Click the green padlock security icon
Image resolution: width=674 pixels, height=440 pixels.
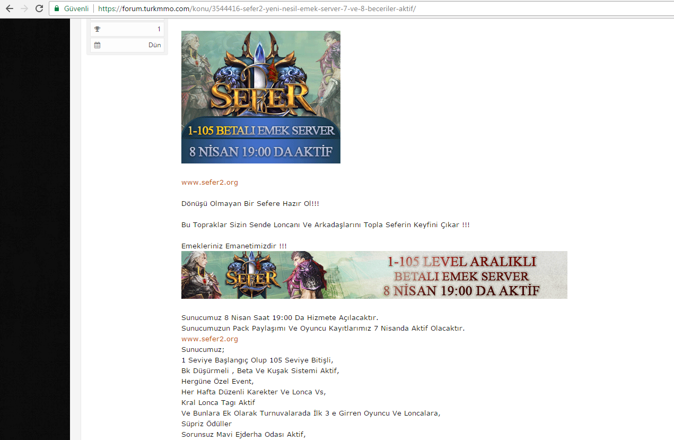pos(57,9)
